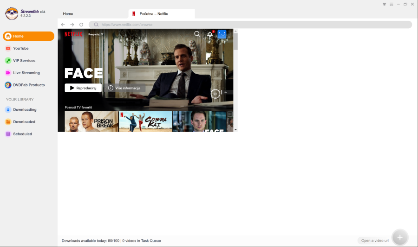
Task: Open YouTube from the sidebar
Action: click(21, 48)
